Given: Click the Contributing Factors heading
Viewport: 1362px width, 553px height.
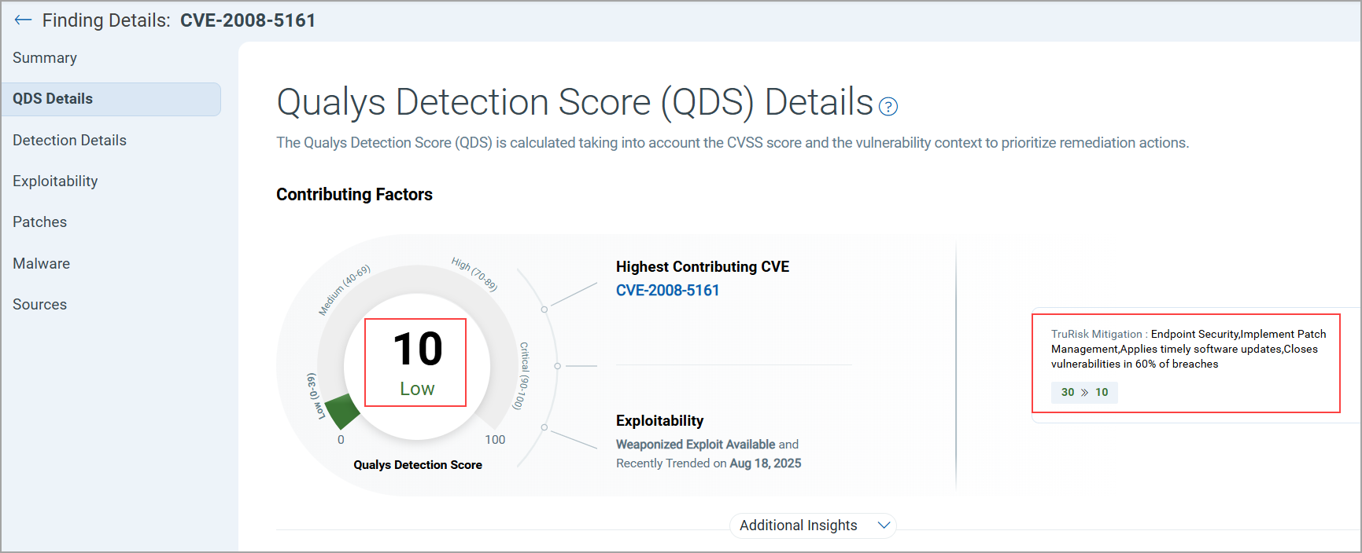Looking at the screenshot, I should coord(354,195).
